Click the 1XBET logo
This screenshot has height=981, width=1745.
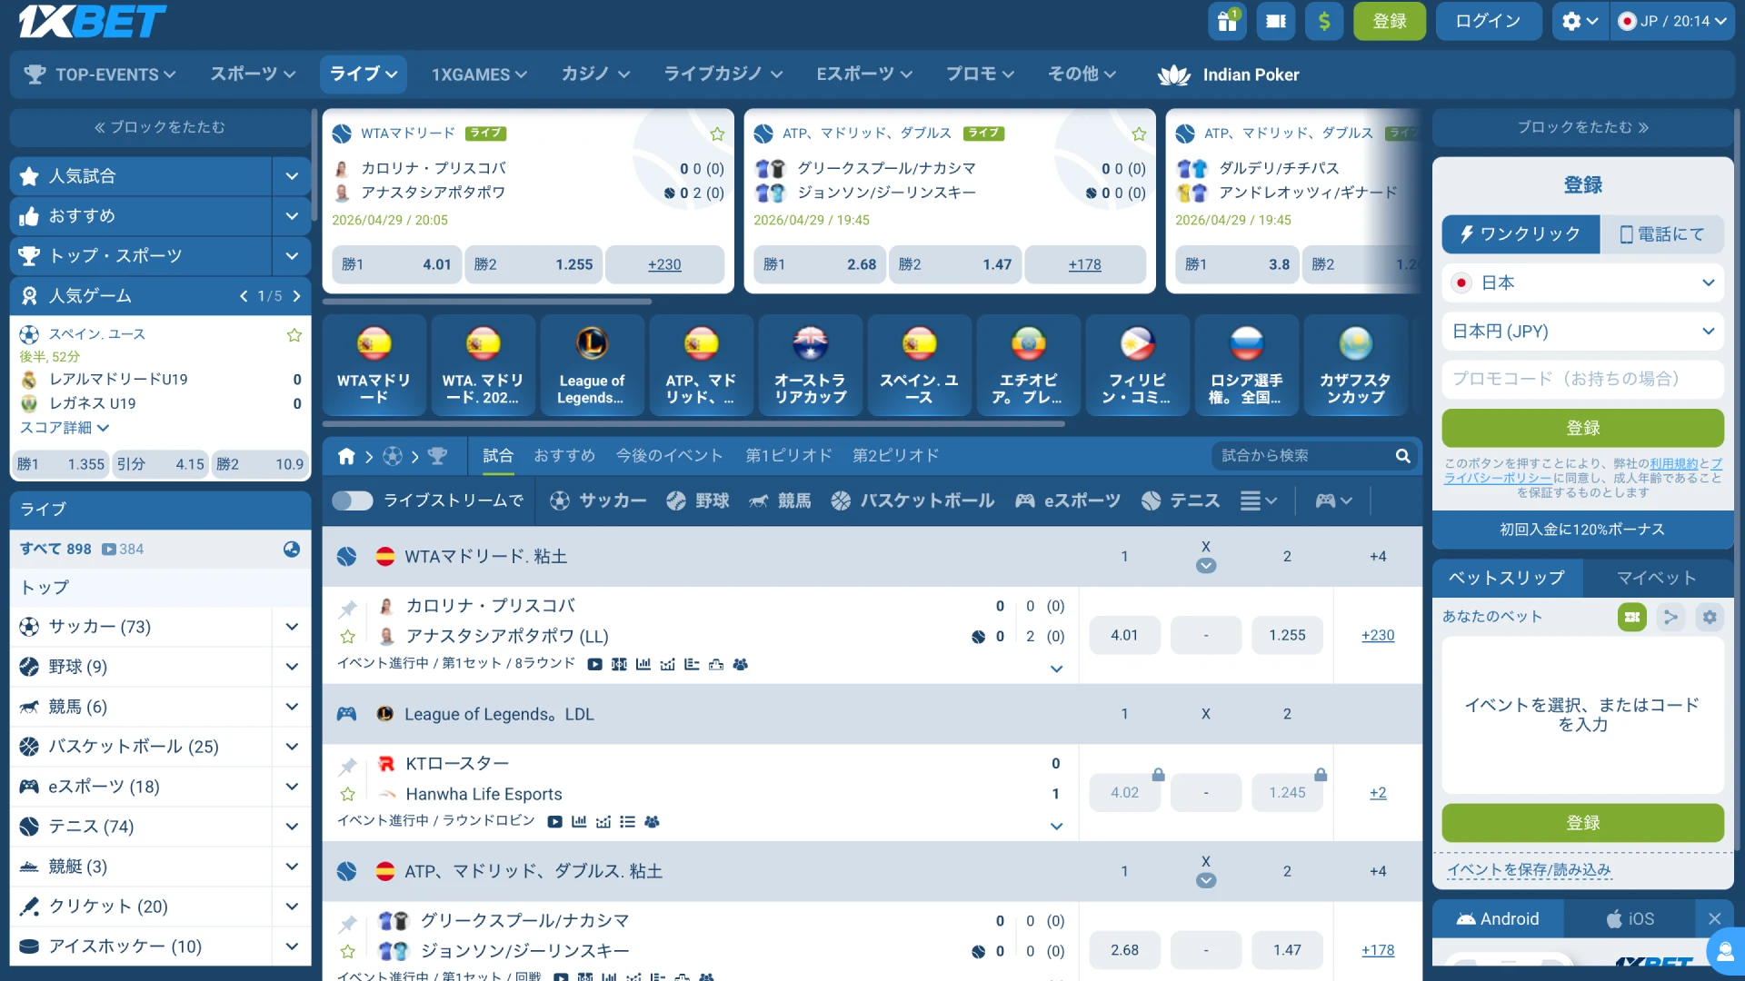click(x=92, y=21)
